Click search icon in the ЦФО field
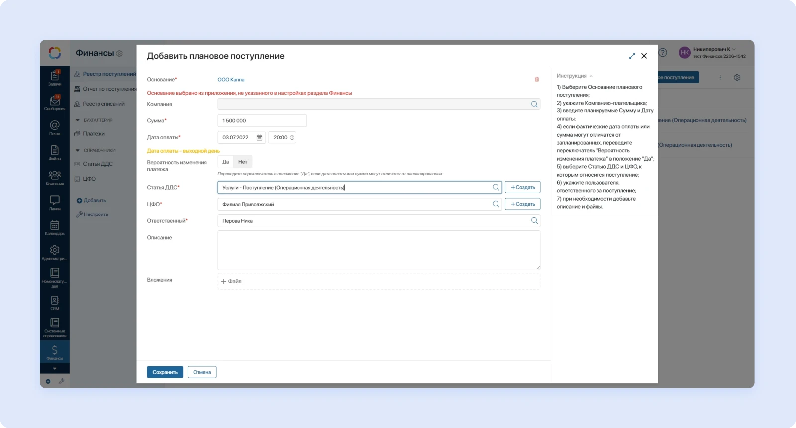 coord(496,204)
